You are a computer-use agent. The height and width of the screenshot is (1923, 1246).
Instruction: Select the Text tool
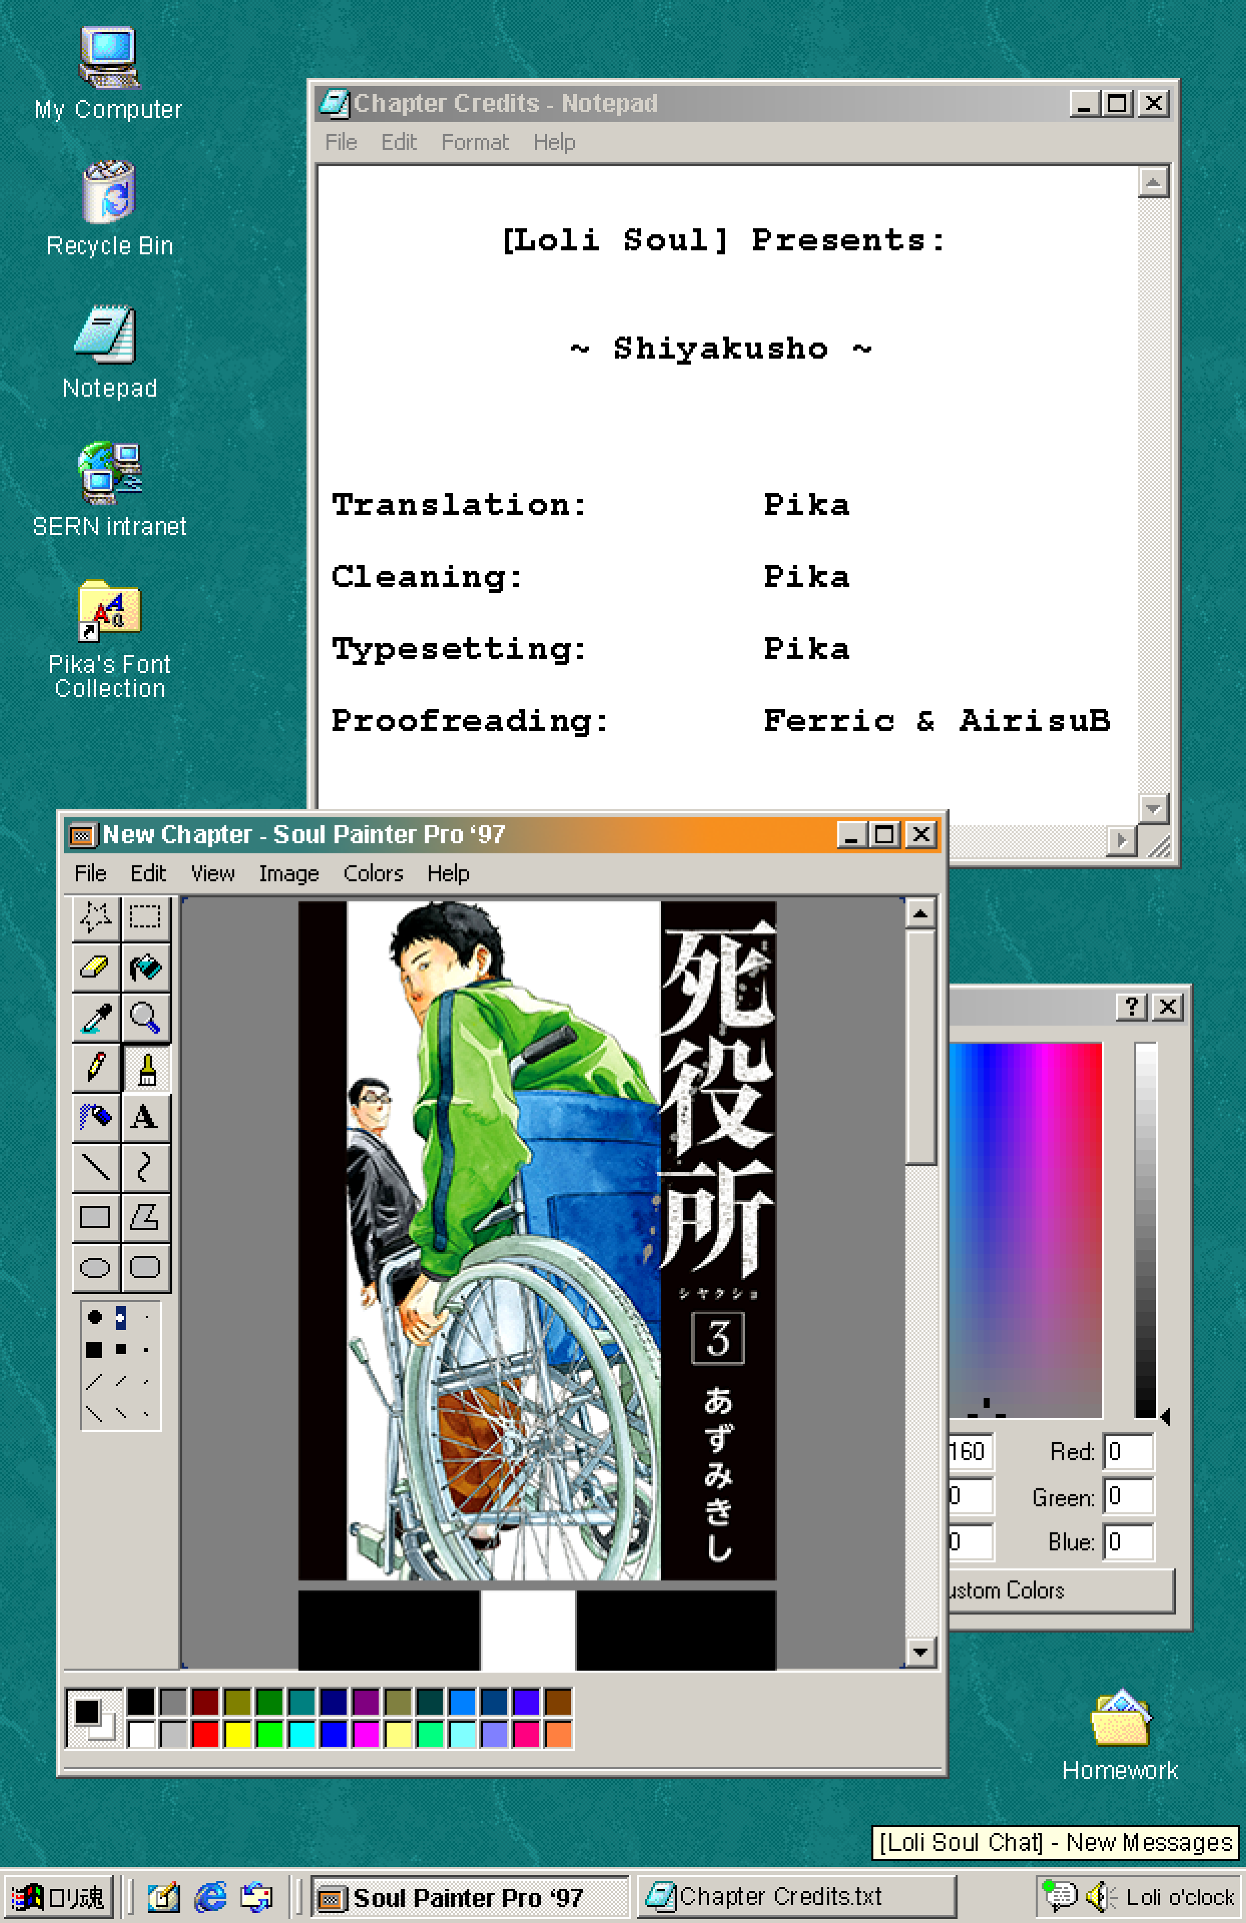pyautogui.click(x=145, y=1117)
